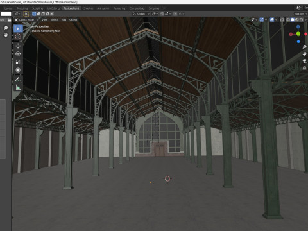The image size is (308, 231).
Task: Add a new workspace with plus button
Action: click(x=164, y=8)
